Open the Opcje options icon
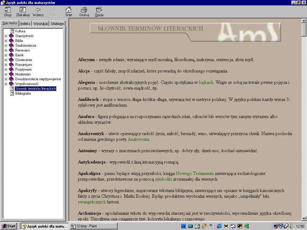The height and width of the screenshot is (230, 307). [99, 10]
